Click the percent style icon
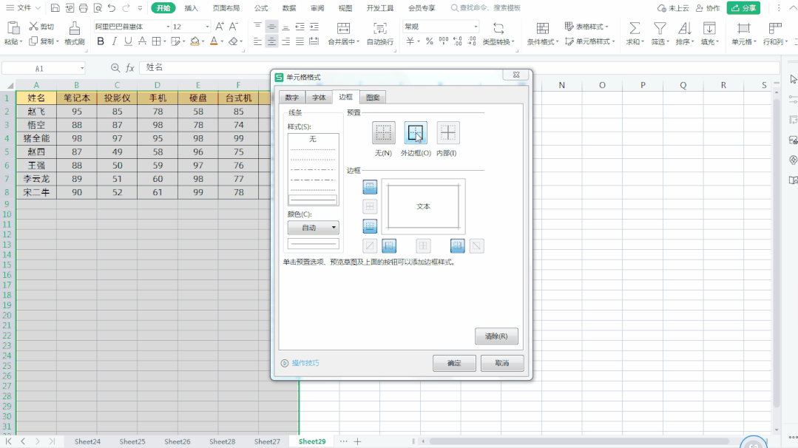The height and width of the screenshot is (448, 798). click(430, 41)
